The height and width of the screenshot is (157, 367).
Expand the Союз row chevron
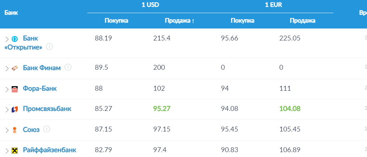6,130
